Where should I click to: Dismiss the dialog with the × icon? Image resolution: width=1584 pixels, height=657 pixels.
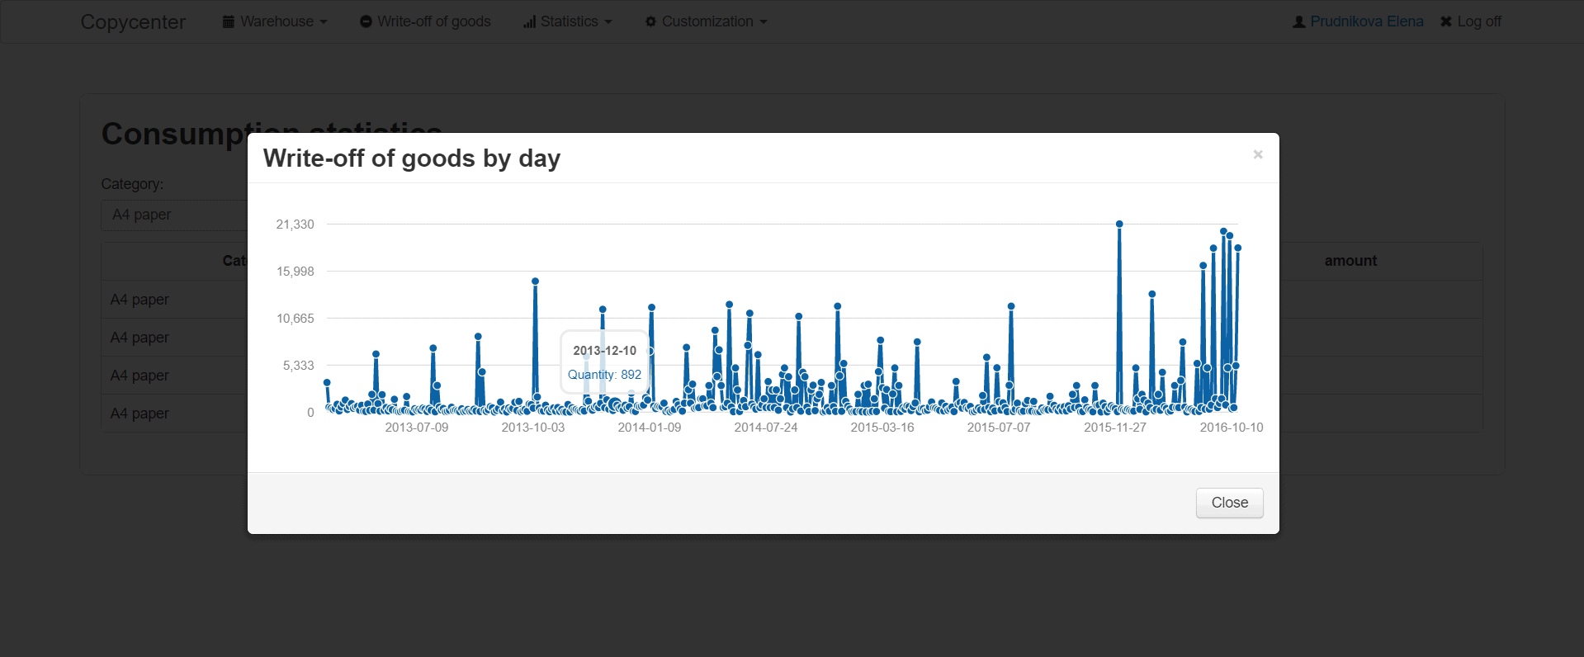pos(1258,154)
